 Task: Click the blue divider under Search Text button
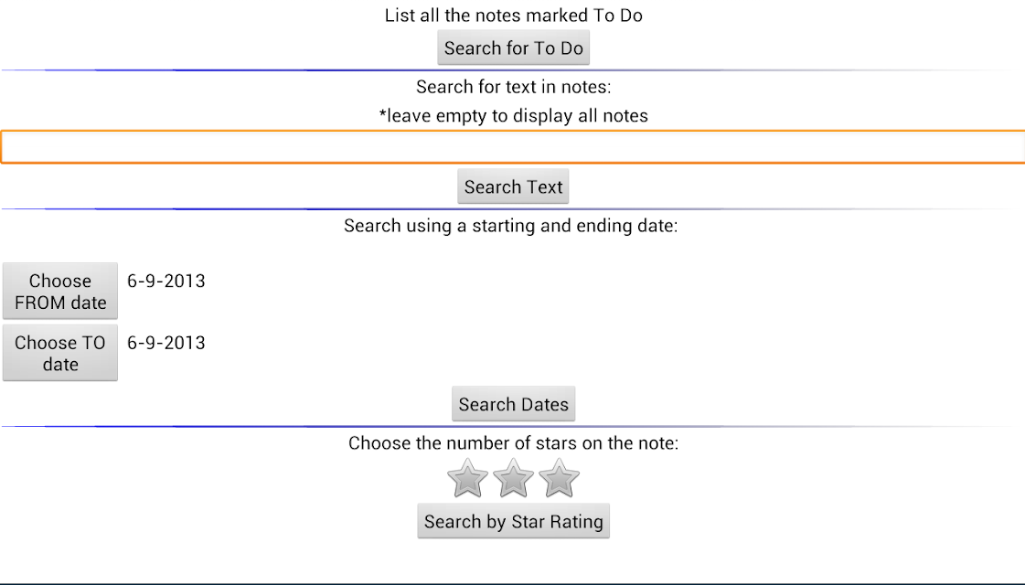[512, 209]
